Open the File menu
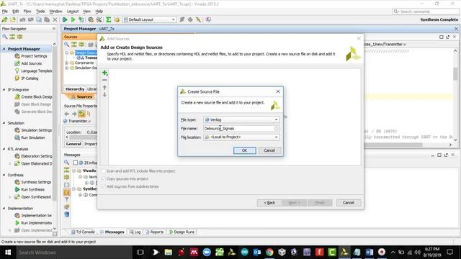Image resolution: width=461 pixels, height=259 pixels. point(5,12)
